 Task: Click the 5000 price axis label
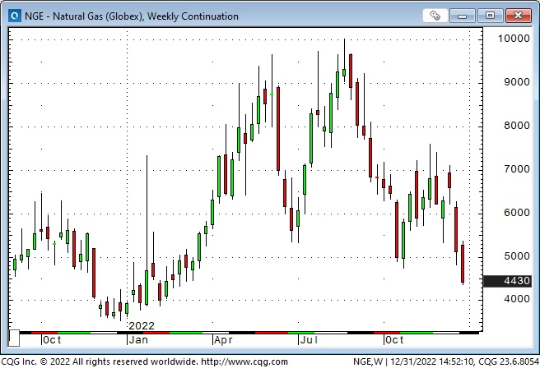click(517, 256)
